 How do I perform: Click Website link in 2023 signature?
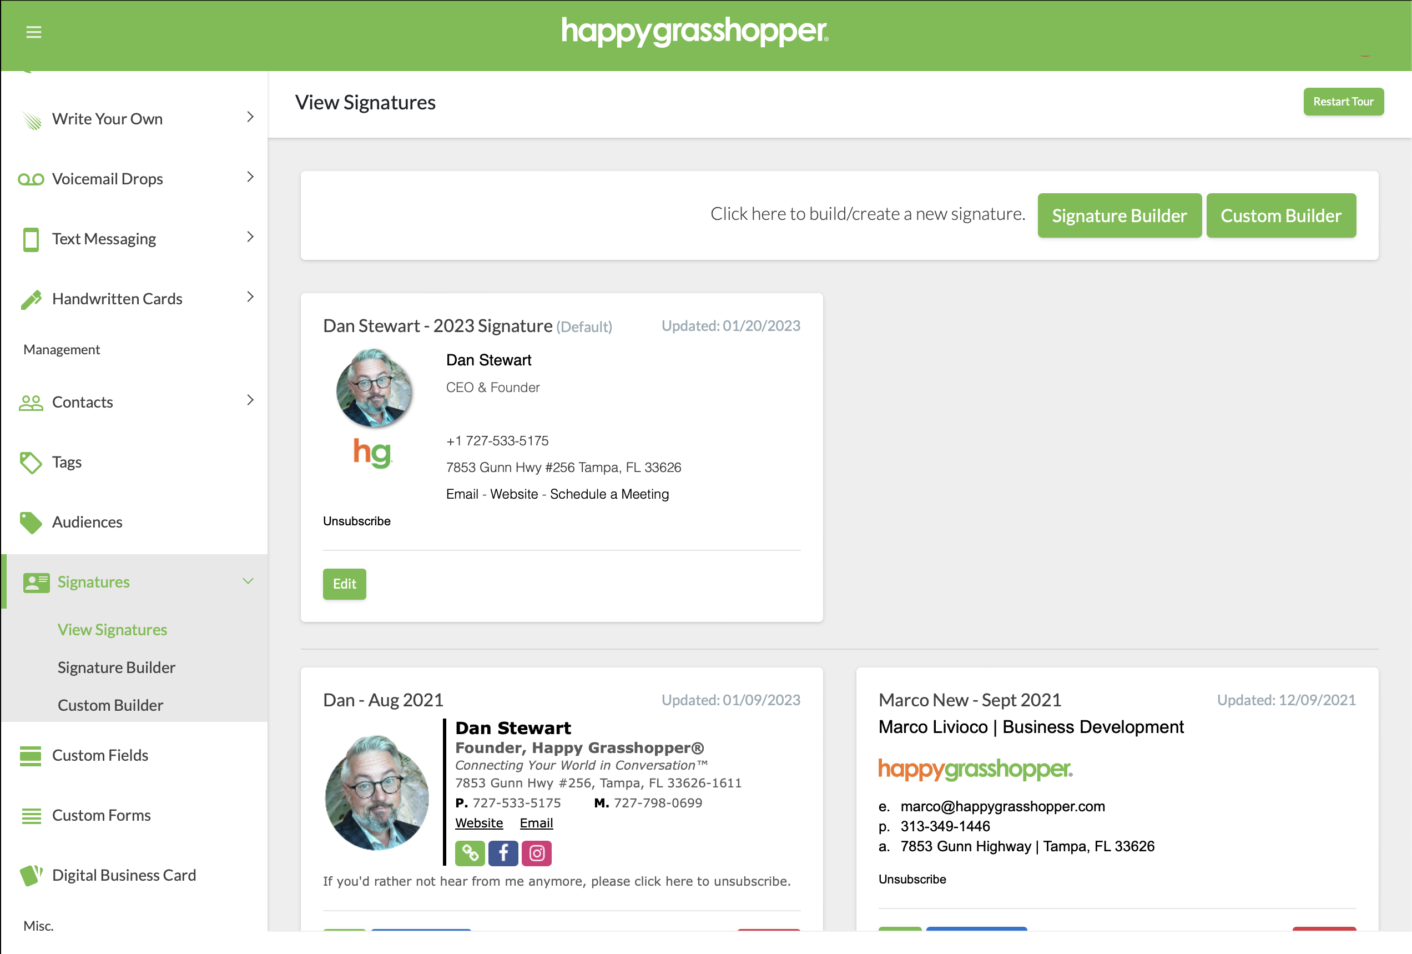tap(514, 494)
